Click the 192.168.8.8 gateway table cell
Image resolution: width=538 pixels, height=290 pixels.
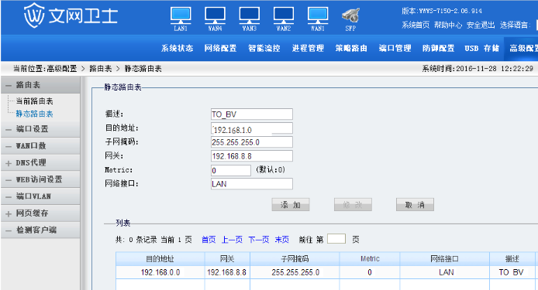click(x=227, y=272)
